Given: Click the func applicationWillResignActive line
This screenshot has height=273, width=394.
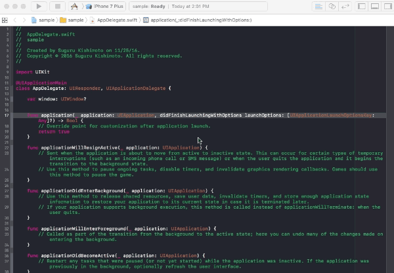Looking at the screenshot, I should pos(118,148).
